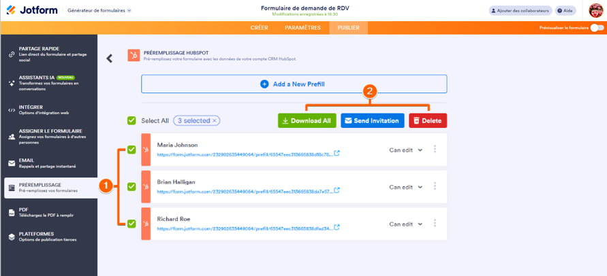Click the Download All button

point(307,120)
